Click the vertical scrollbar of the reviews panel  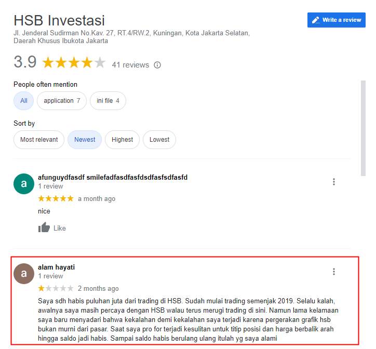364,128
